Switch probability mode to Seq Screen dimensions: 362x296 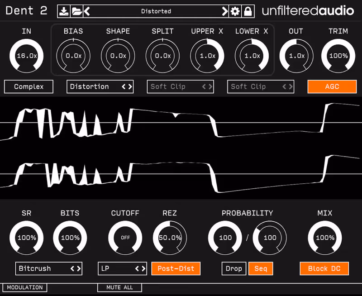coord(261,268)
